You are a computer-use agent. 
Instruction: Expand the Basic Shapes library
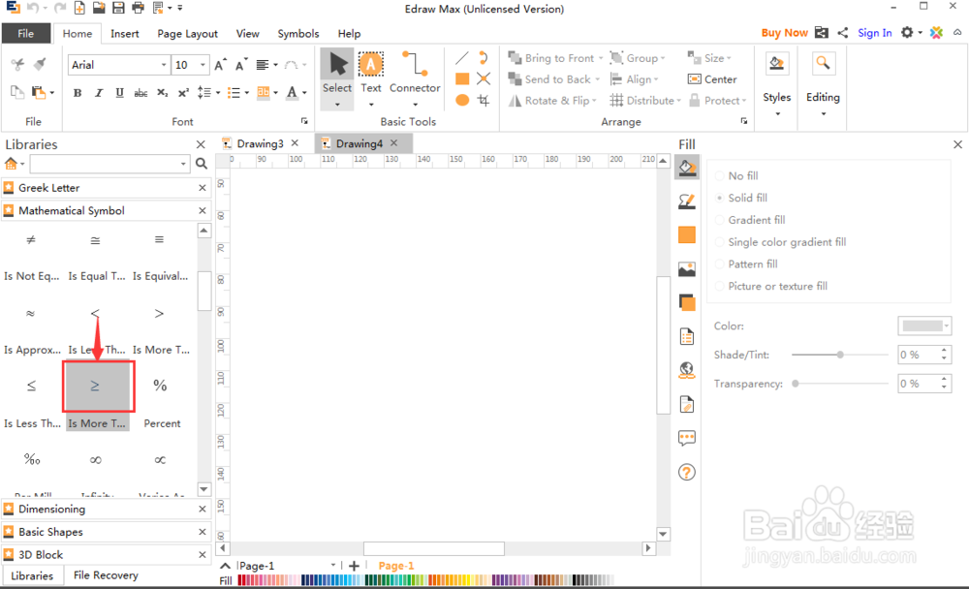pos(104,532)
